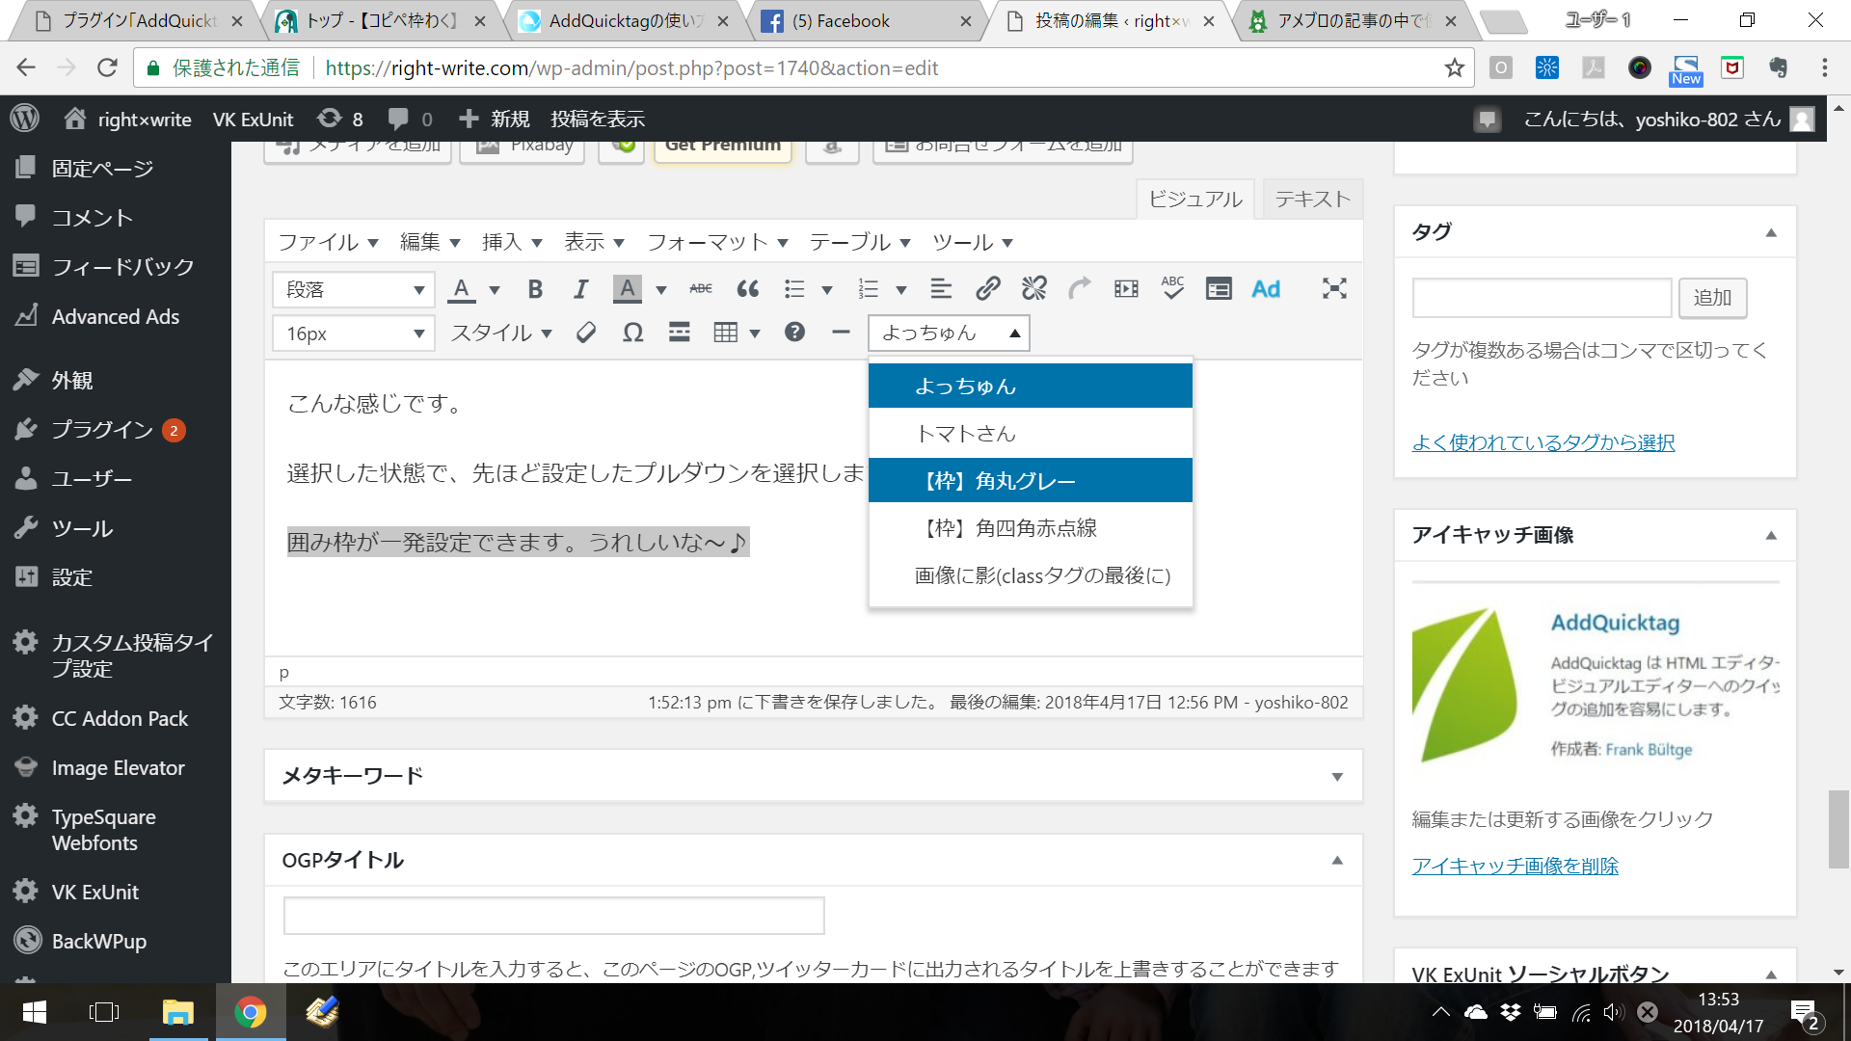Click the blue Ad toolbar icon
The width and height of the screenshot is (1851, 1041).
coord(1265,289)
